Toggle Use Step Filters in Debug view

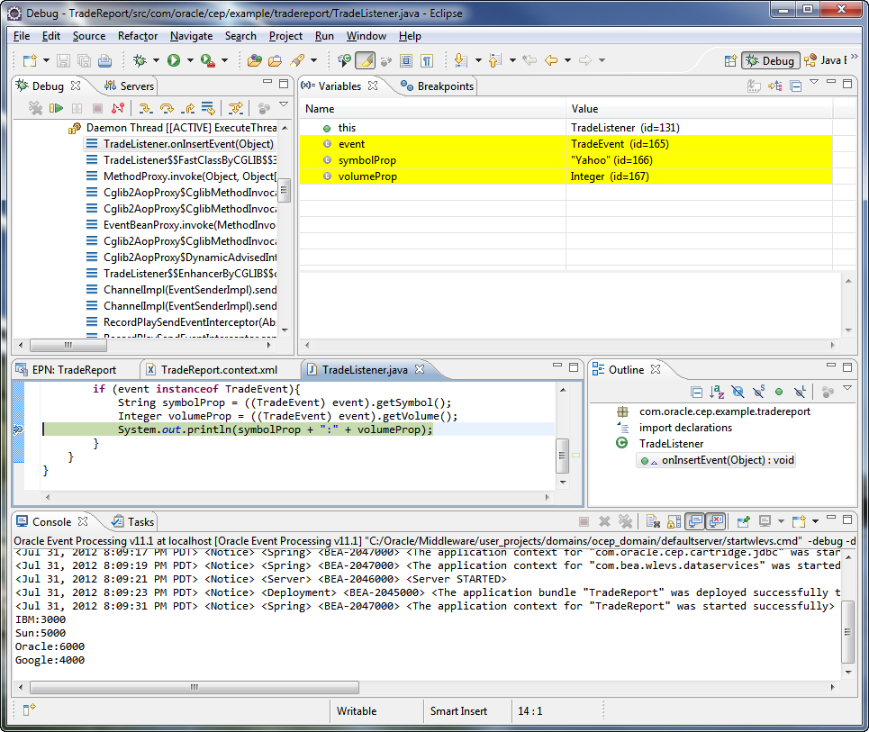[x=236, y=108]
